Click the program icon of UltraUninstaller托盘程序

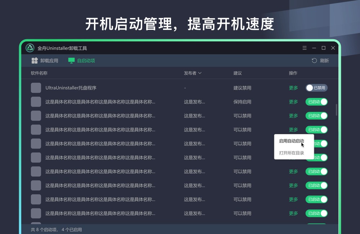tap(36, 87)
